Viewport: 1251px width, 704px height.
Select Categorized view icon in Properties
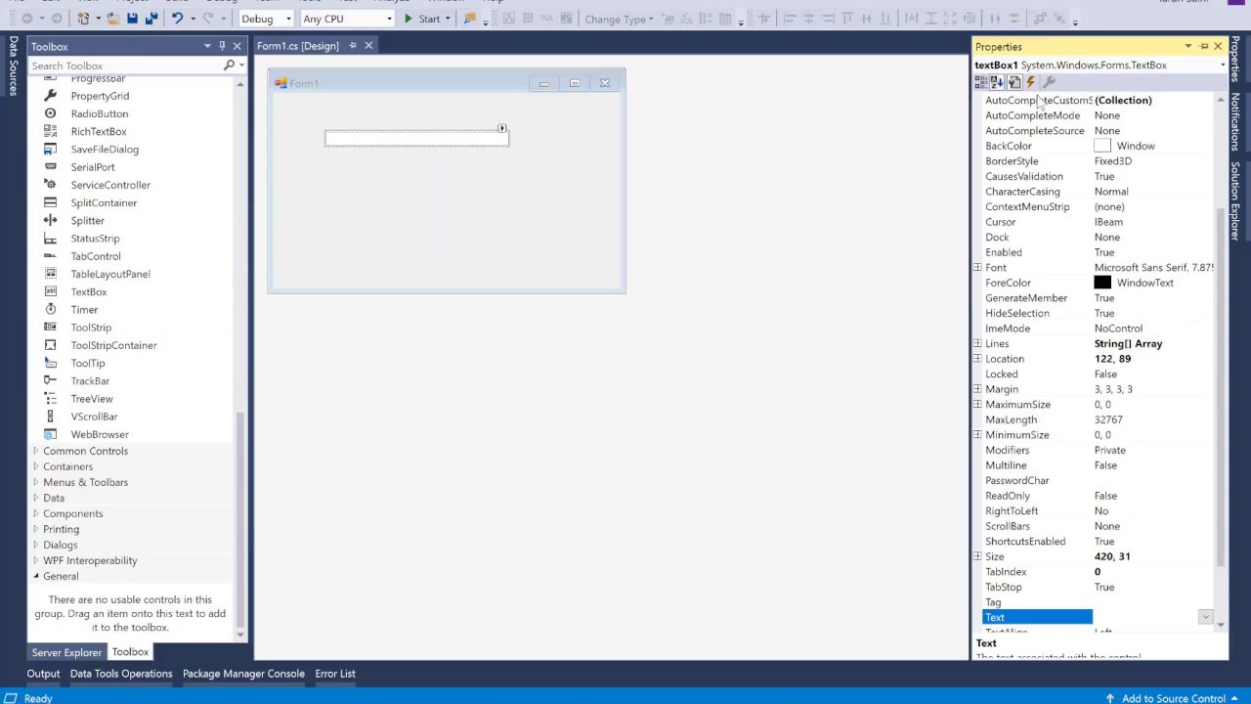(980, 83)
